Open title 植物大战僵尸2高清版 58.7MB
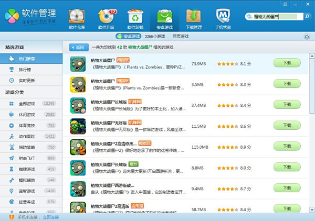The height and width of the screenshot is (221, 315). click(x=110, y=206)
